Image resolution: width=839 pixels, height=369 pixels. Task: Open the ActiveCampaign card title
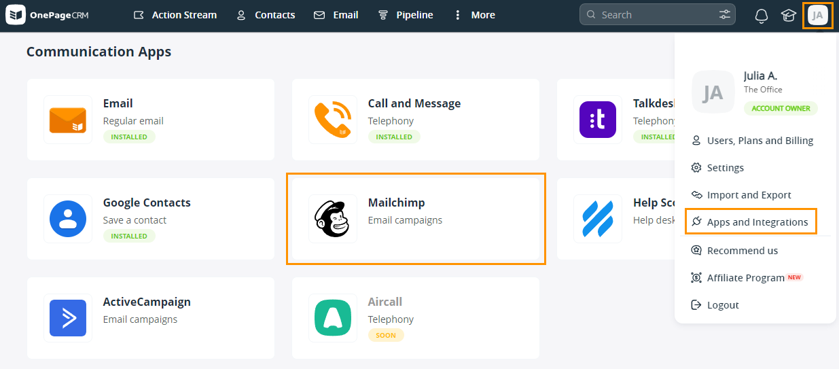coord(147,302)
